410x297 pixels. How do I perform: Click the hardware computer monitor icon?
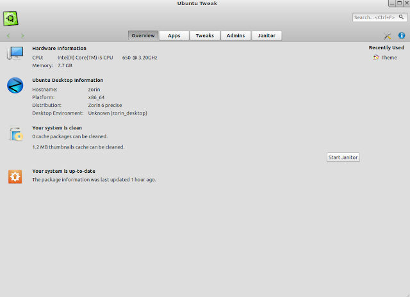pyautogui.click(x=15, y=53)
